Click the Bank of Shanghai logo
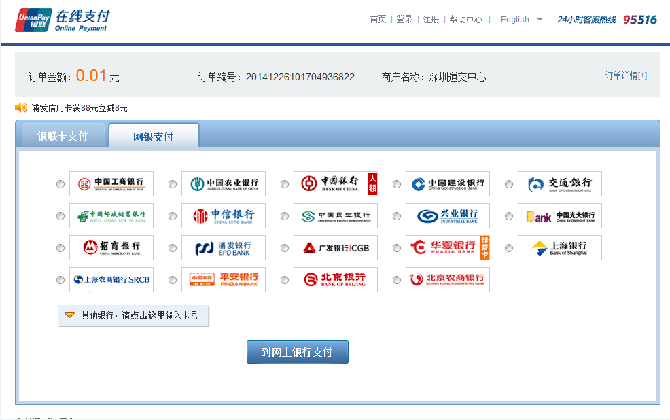 pyautogui.click(x=560, y=248)
